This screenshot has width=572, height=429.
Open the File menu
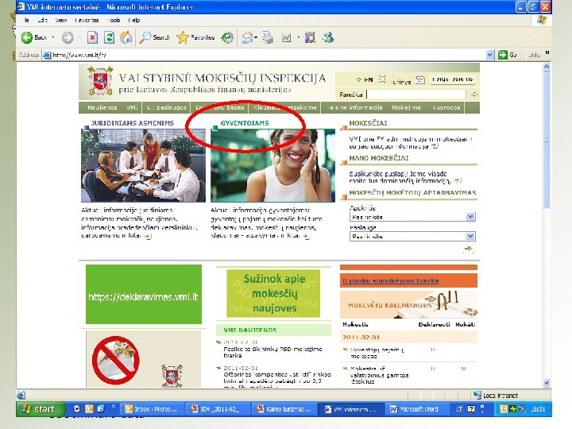[x=26, y=20]
